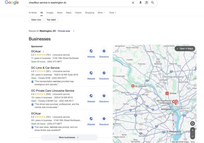Clear the search query with the X icon
The height and width of the screenshot is (143, 204).
pyautogui.click(x=133, y=3)
